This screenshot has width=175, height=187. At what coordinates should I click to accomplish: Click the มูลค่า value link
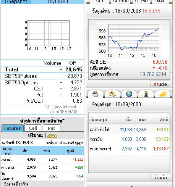click(52, 135)
